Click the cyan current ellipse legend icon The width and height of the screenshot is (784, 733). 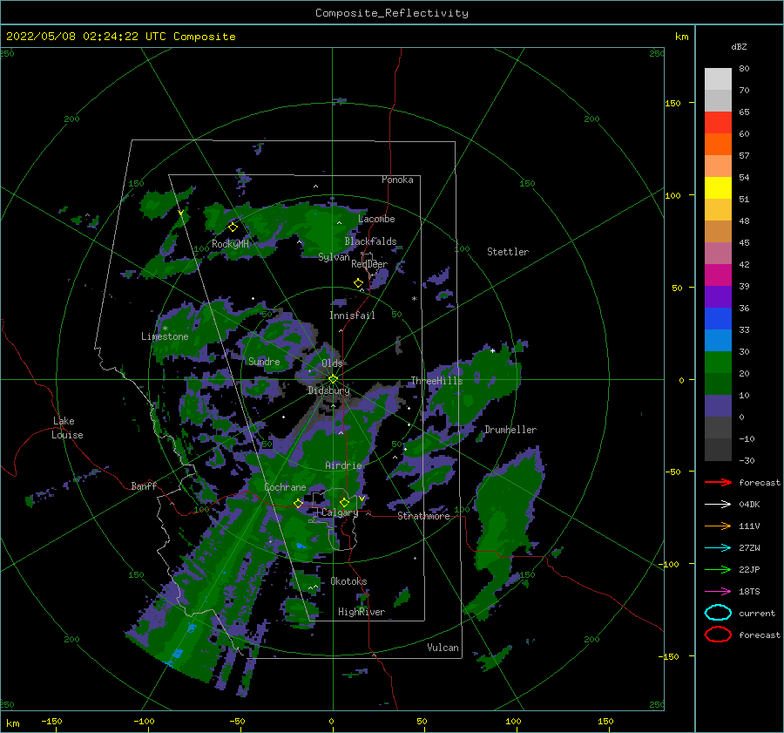[718, 613]
